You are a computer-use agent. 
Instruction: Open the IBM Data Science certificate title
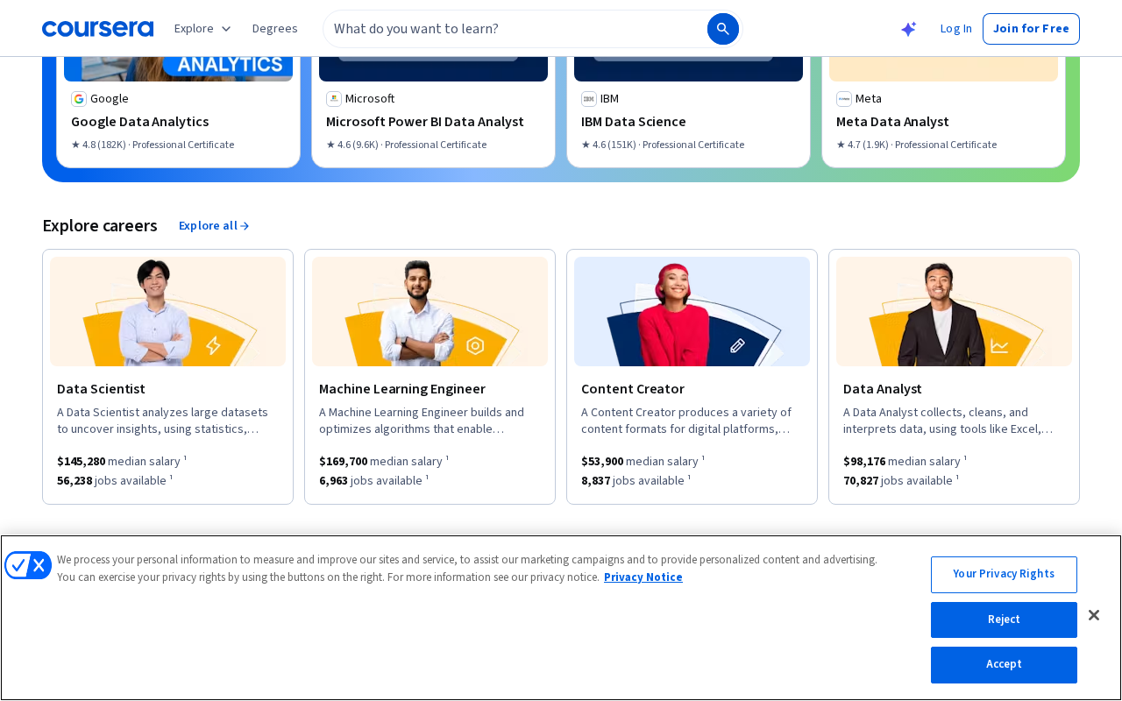634,122
